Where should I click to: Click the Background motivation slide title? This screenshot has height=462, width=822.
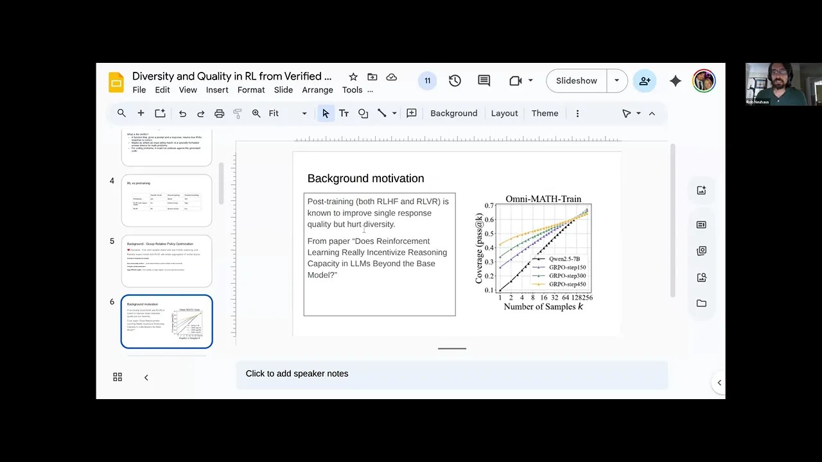tap(365, 178)
